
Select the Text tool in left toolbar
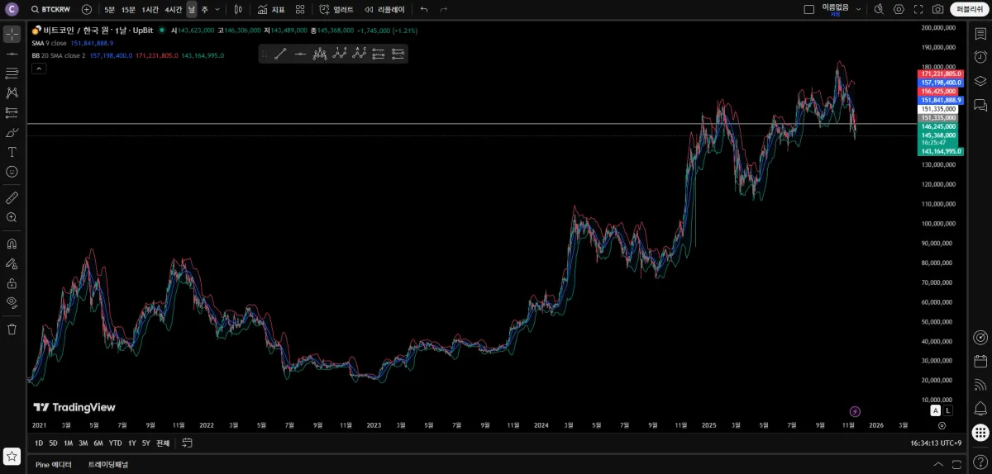point(12,152)
